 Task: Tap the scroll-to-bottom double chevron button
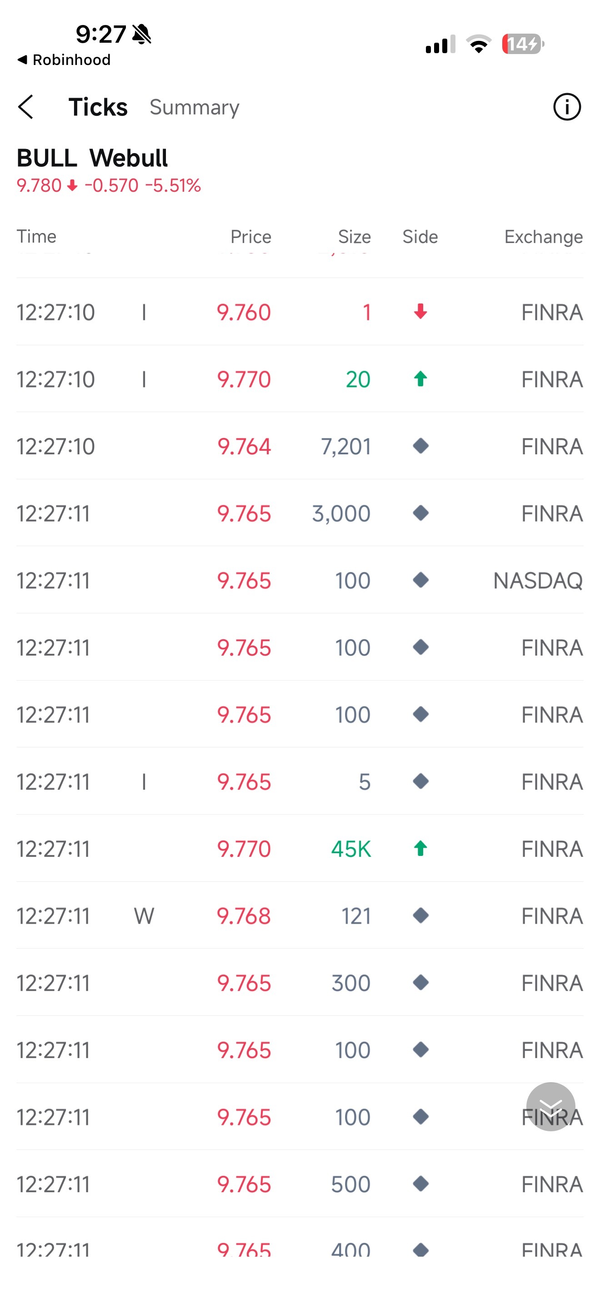[x=550, y=1107]
